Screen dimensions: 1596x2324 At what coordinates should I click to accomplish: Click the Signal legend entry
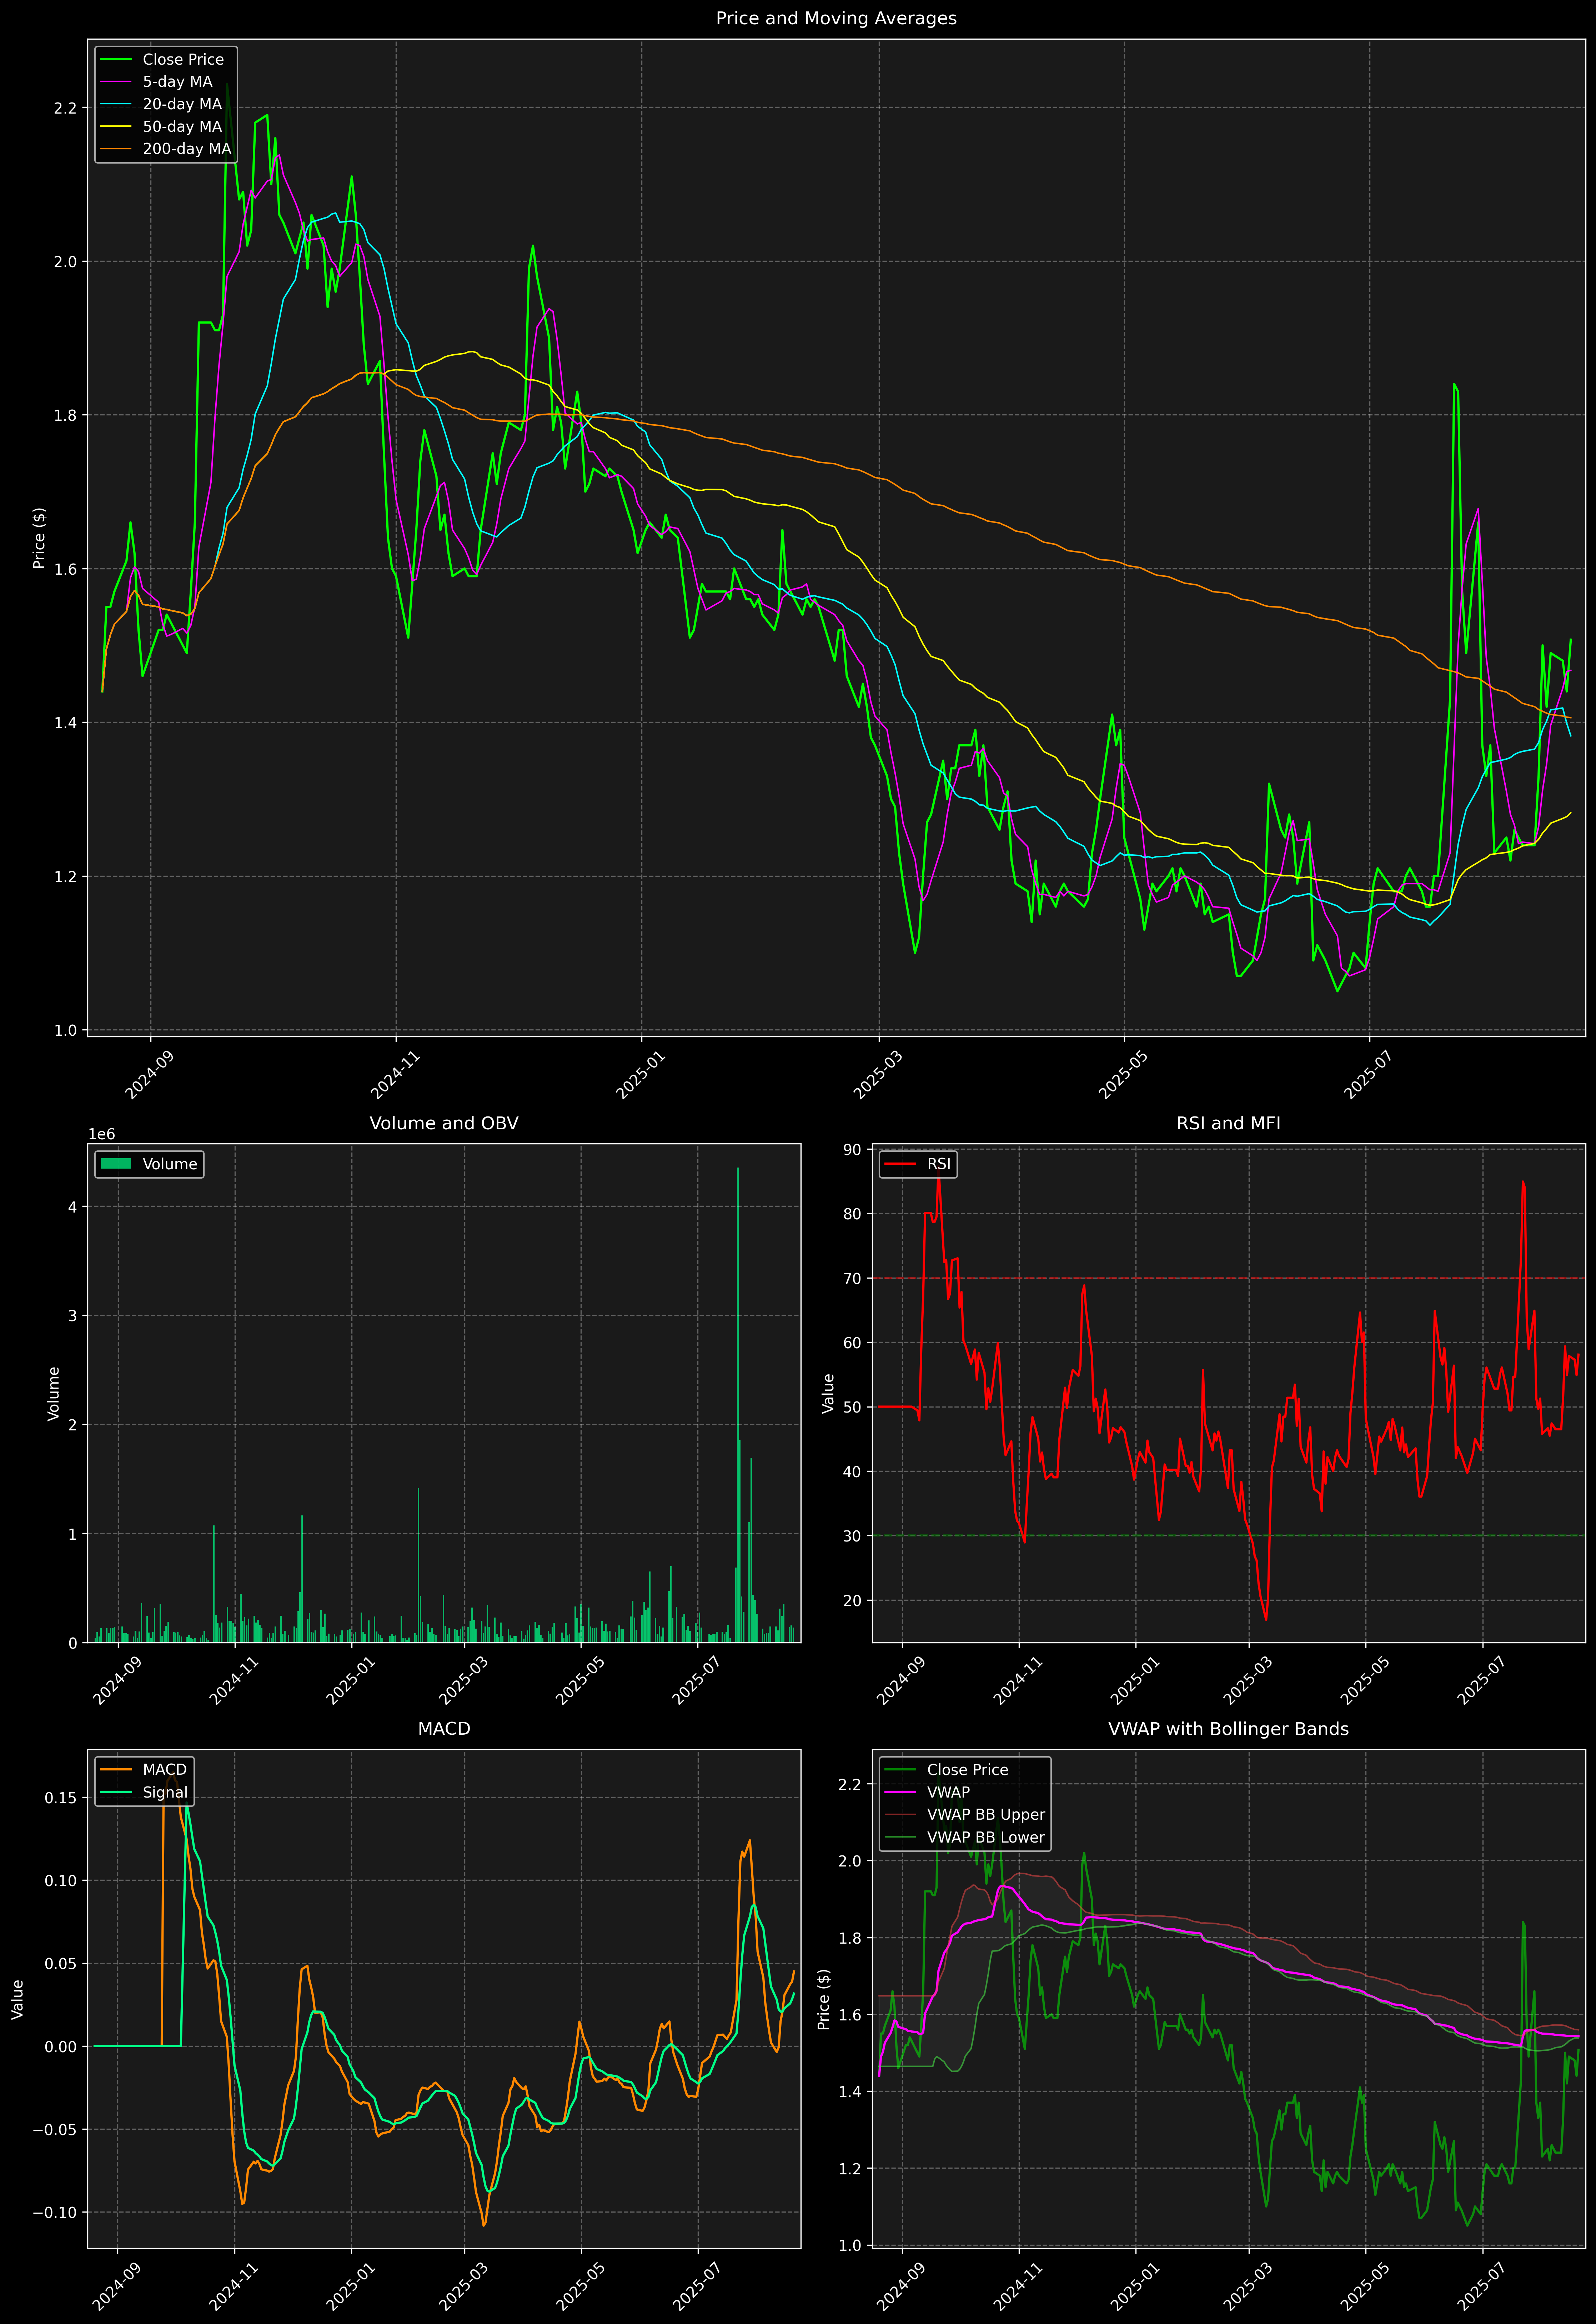[165, 1792]
